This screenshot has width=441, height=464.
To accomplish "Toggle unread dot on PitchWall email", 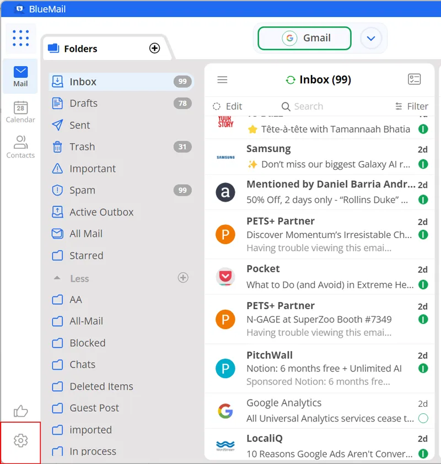I will coord(423,369).
